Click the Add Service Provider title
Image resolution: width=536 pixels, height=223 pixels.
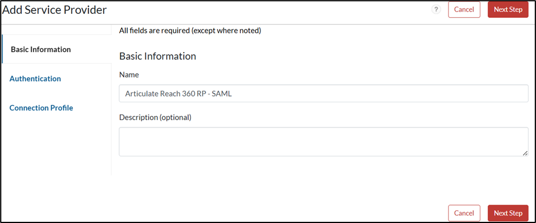[x=54, y=10]
